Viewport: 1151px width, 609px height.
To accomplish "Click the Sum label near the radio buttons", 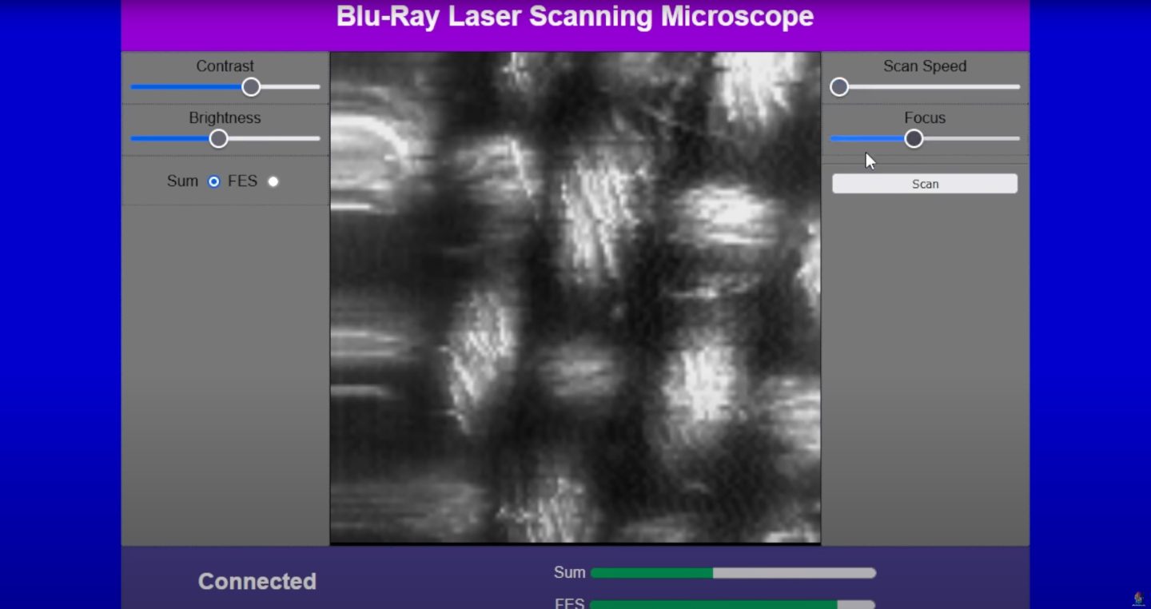I will point(182,181).
